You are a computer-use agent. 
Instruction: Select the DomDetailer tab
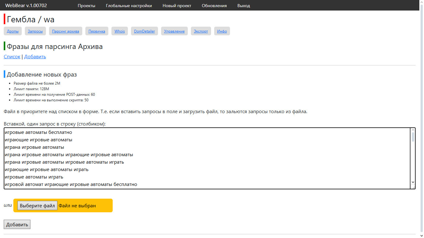[x=144, y=31]
